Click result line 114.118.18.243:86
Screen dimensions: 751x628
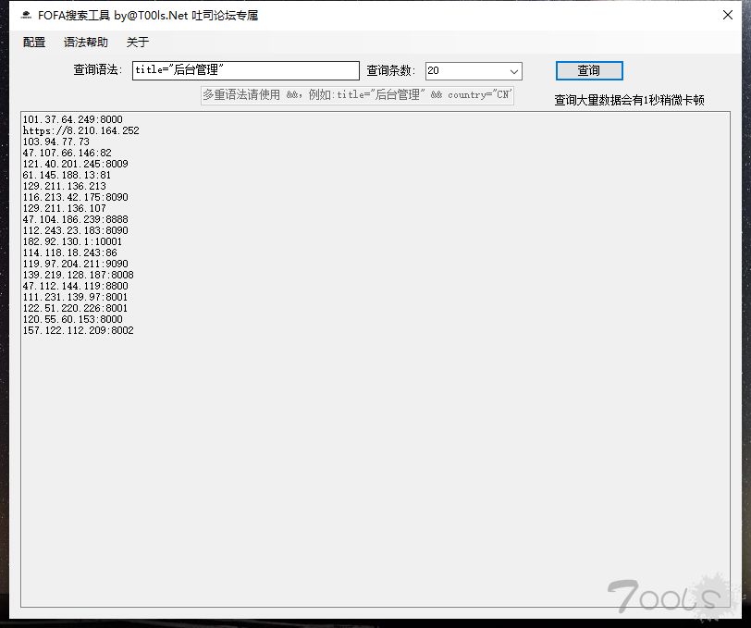(x=70, y=252)
